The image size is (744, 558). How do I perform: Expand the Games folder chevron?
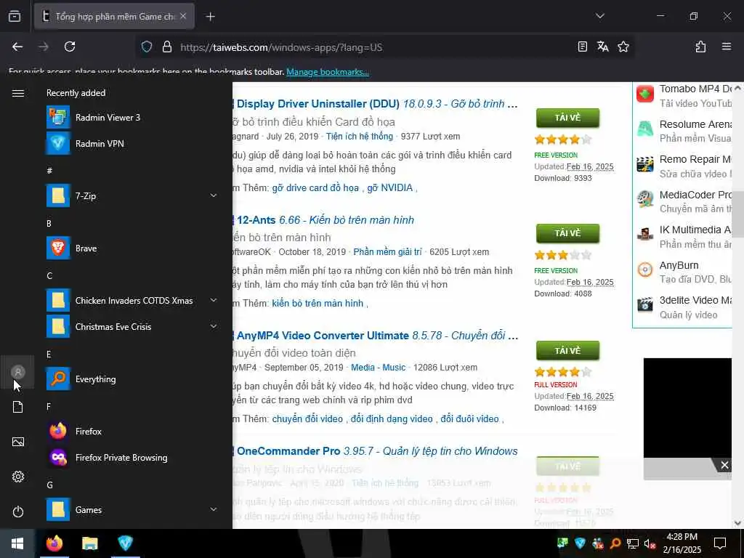(x=214, y=509)
